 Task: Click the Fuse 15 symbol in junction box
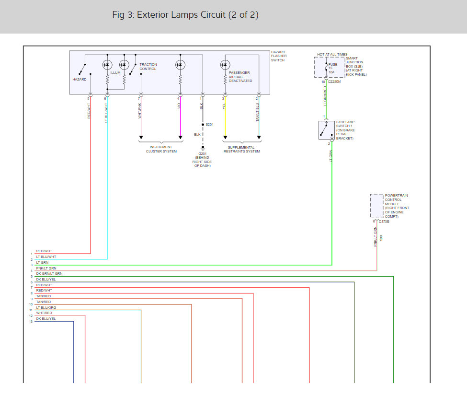click(x=327, y=68)
